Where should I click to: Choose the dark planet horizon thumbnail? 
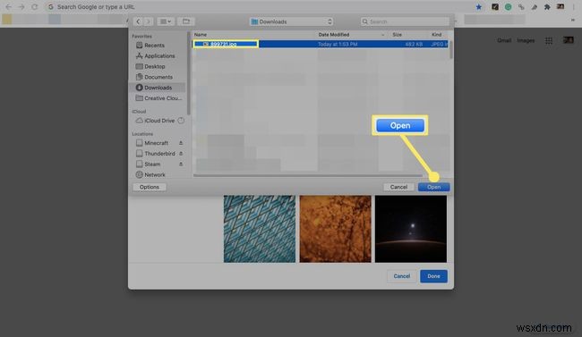click(411, 229)
